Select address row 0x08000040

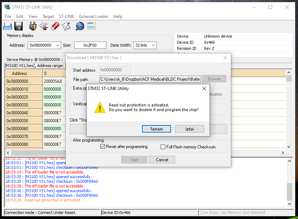[24, 113]
